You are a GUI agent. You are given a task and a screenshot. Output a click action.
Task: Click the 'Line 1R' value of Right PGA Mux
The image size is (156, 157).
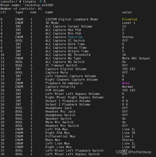click(x=129, y=133)
